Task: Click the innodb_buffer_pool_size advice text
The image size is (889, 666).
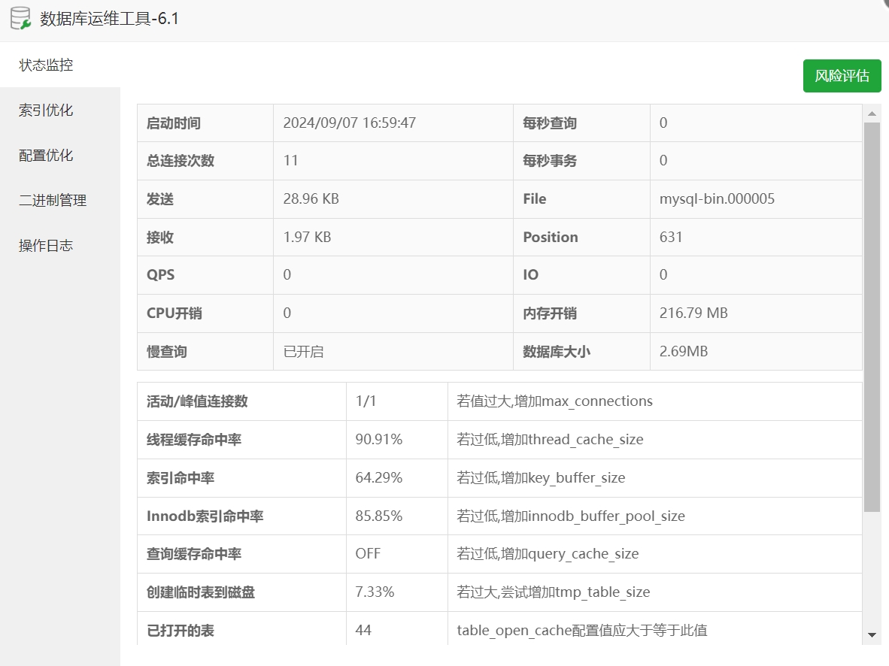Action: 569,516
